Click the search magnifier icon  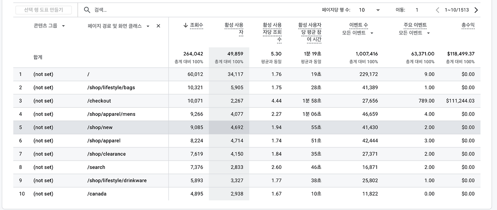pos(87,10)
